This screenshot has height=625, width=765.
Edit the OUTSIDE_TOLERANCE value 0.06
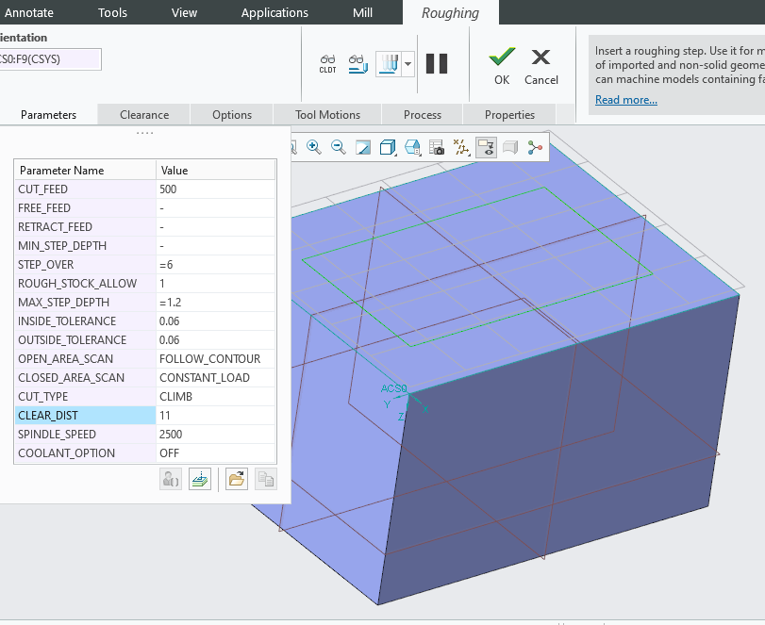click(x=216, y=340)
